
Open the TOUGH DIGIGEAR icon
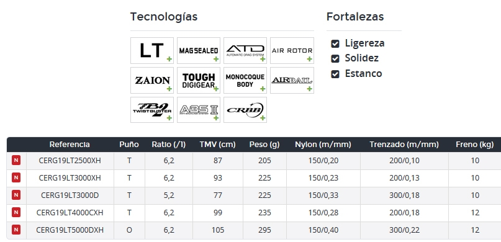tap(199, 80)
